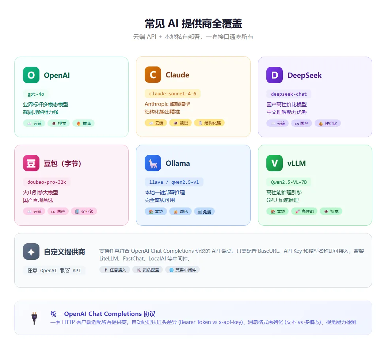The height and width of the screenshot is (343, 388).
Task: Select the 兼容中间件 tag
Action: coord(183,270)
